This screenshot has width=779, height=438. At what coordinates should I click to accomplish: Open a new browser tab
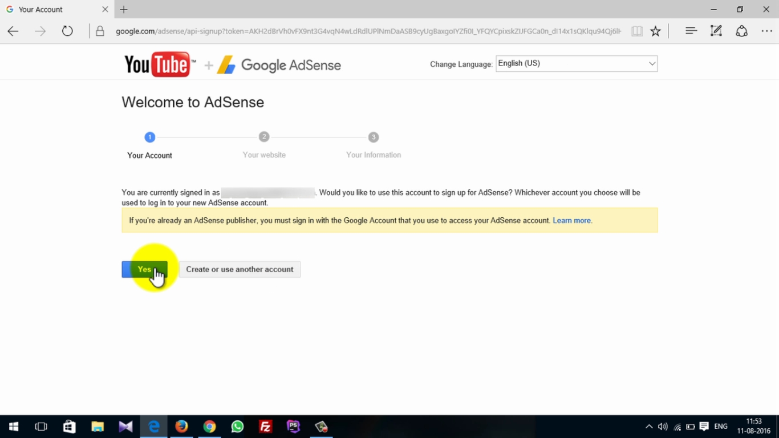[124, 9]
